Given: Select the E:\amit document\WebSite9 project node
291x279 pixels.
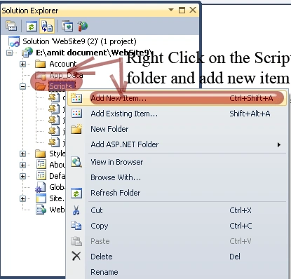Looking at the screenshot, I should pos(94,53).
